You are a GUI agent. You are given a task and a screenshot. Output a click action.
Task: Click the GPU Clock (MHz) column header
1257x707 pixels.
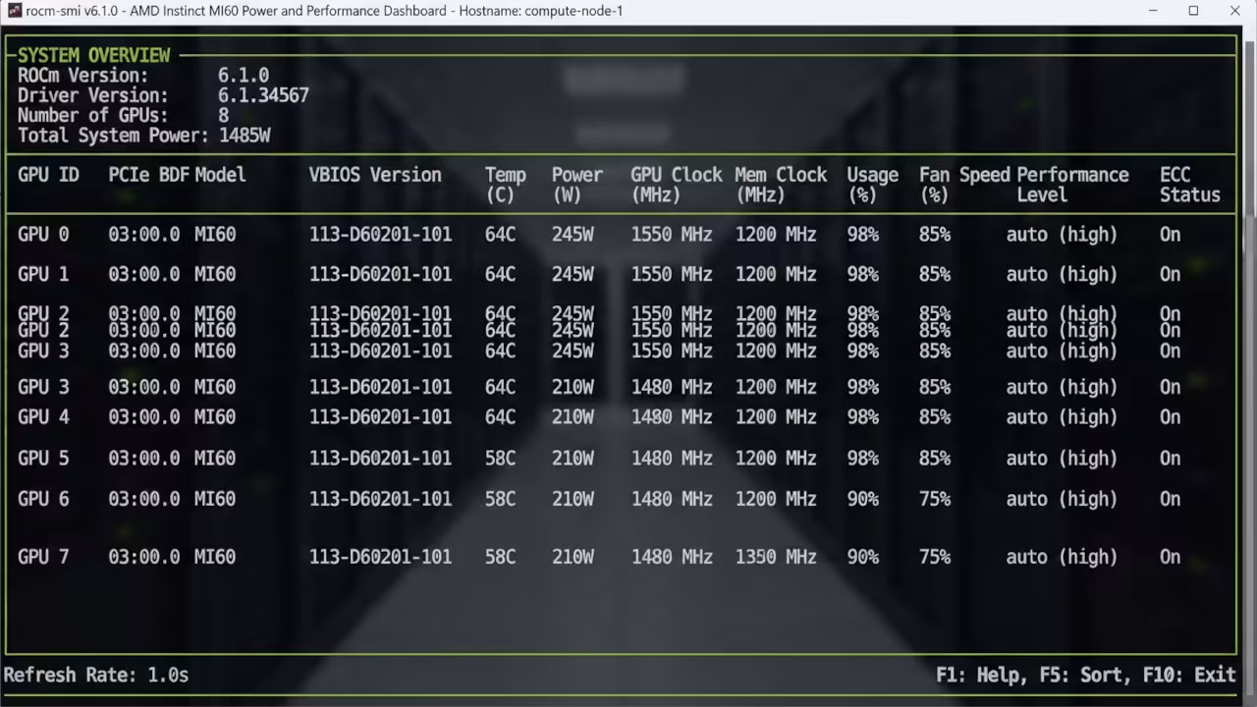point(677,185)
